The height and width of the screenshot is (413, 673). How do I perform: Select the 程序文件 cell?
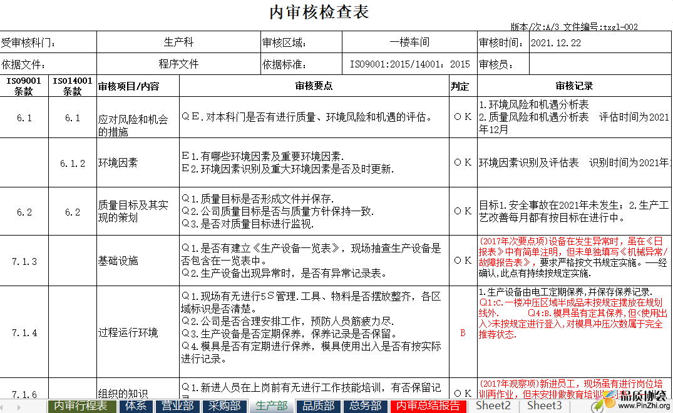[x=178, y=64]
